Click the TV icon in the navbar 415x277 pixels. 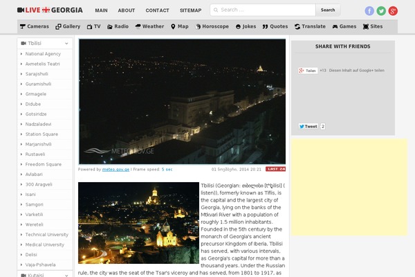[x=89, y=26]
